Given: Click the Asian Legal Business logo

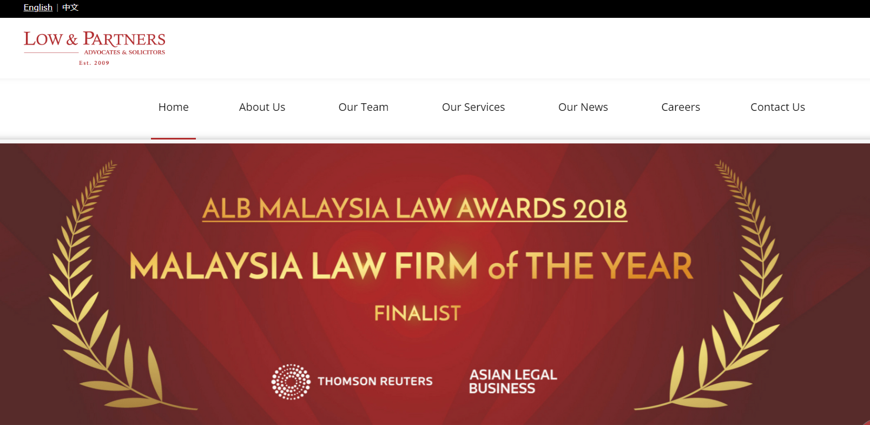Looking at the screenshot, I should (513, 382).
